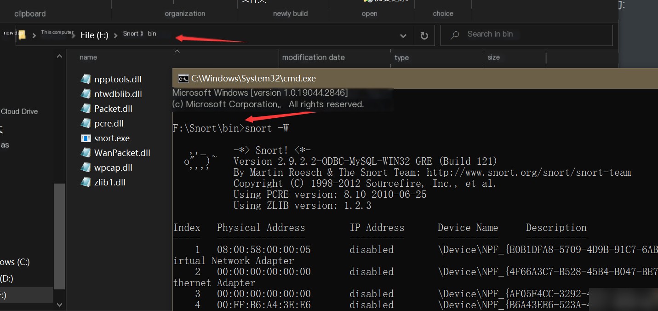Click the Copyright Sourcefire line in cmd
658x311 pixels.
[365, 184]
